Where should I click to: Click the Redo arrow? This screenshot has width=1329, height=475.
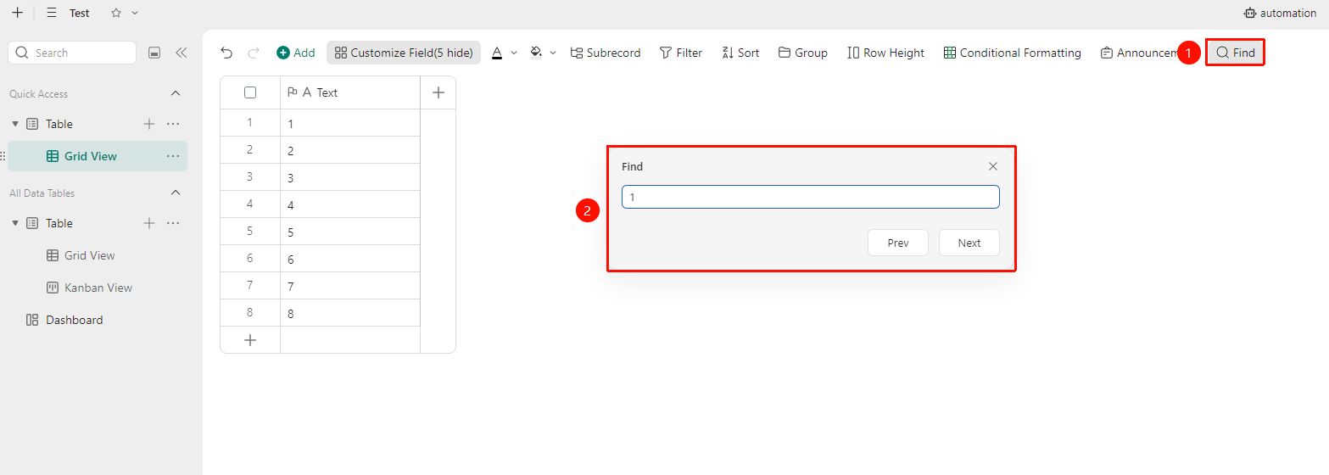pos(253,53)
